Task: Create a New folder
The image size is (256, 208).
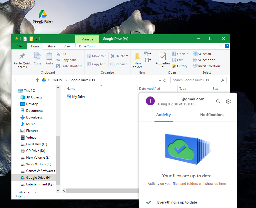Action: click(137, 60)
